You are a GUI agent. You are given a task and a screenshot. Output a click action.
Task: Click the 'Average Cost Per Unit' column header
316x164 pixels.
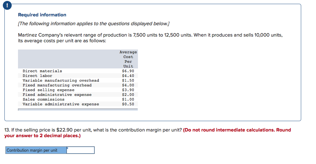pyautogui.click(x=128, y=59)
